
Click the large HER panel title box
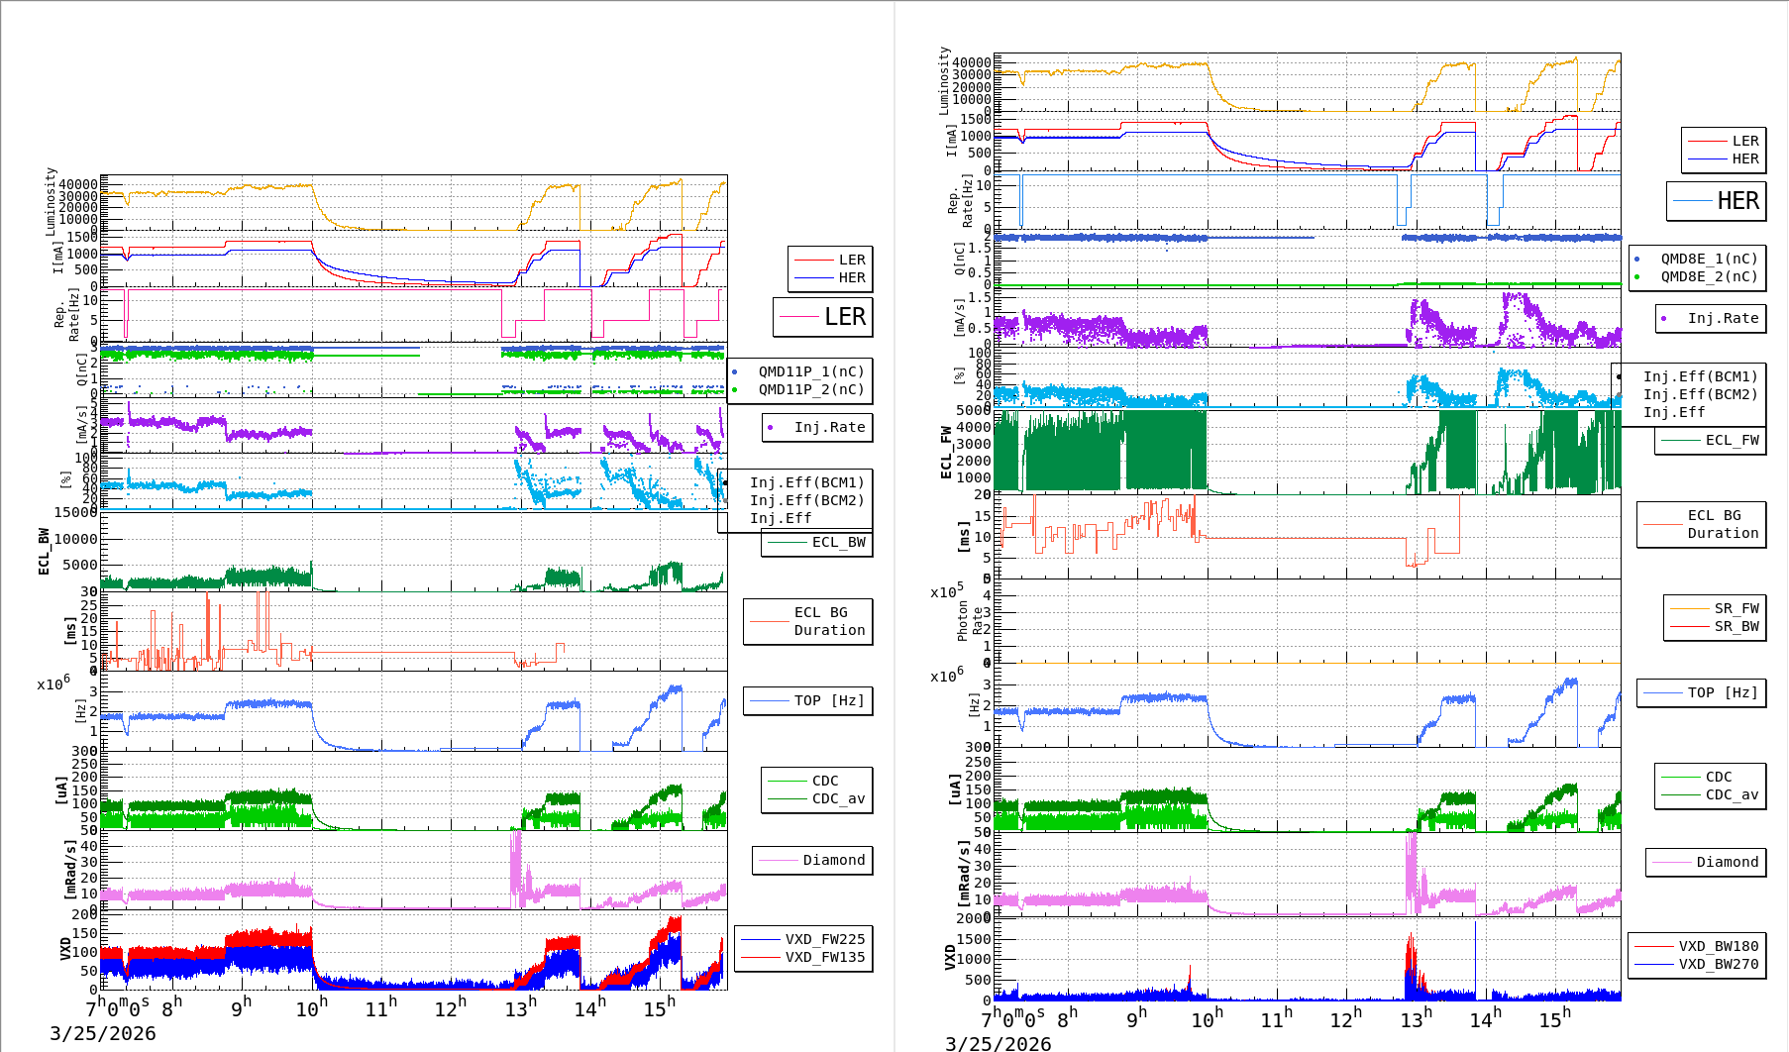pyautogui.click(x=1717, y=201)
